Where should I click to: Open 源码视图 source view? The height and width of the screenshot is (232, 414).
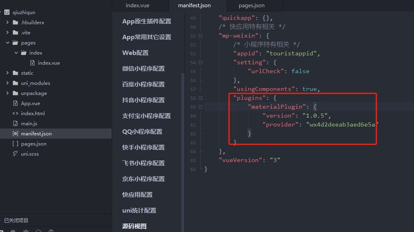[x=134, y=226]
